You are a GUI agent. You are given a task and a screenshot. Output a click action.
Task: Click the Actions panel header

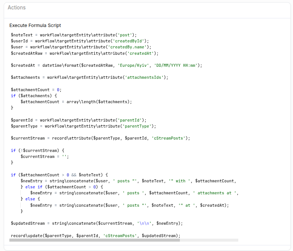(x=17, y=8)
